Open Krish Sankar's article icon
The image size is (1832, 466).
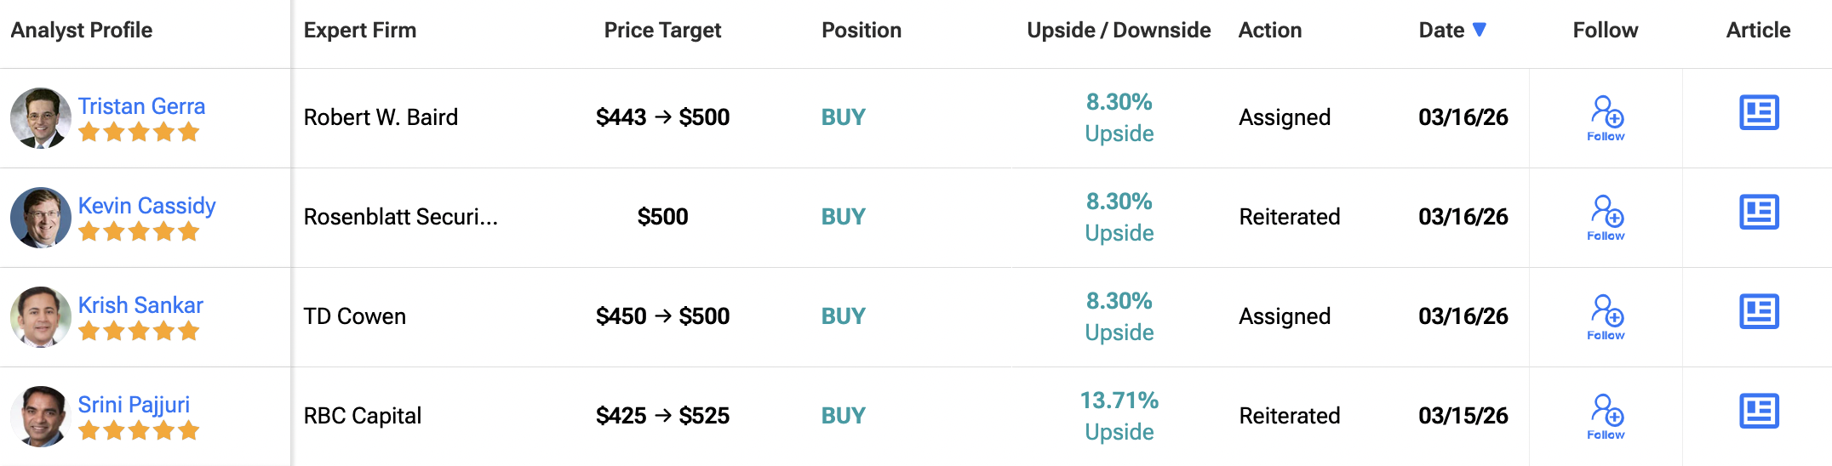point(1759,312)
